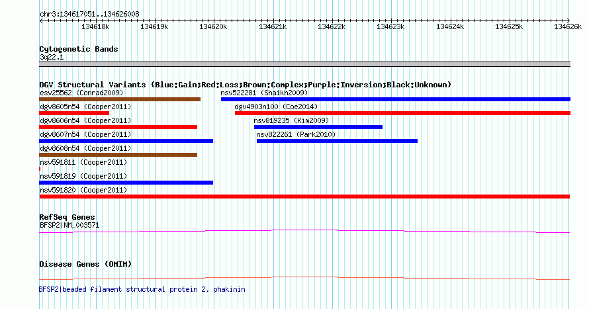Select the blue dgv8607n54 gain bar
The image size is (589, 309).
pos(126,141)
